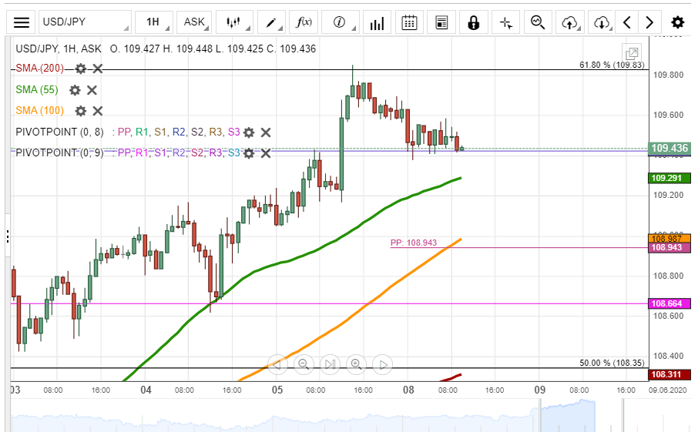Open SMA (100) settings gear
The image size is (698, 432).
pos(81,111)
